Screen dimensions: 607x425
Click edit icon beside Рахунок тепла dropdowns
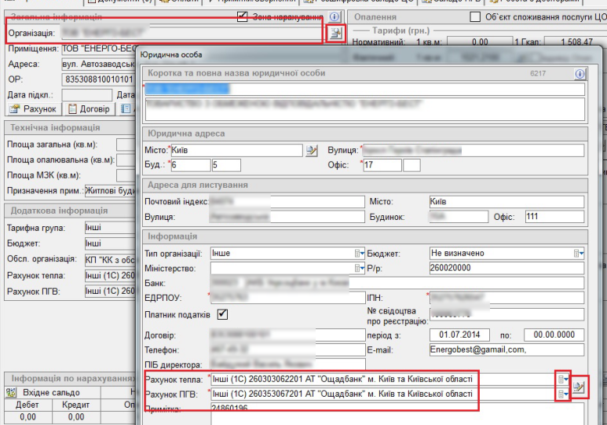point(579,387)
